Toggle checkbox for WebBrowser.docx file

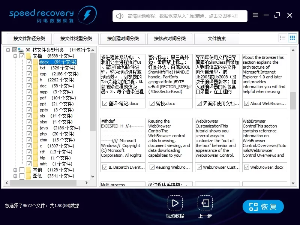(x=247, y=167)
